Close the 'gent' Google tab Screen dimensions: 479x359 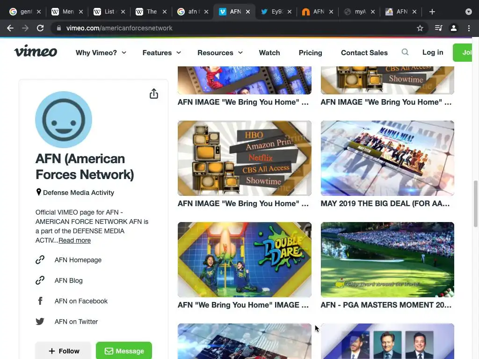[x=39, y=12]
